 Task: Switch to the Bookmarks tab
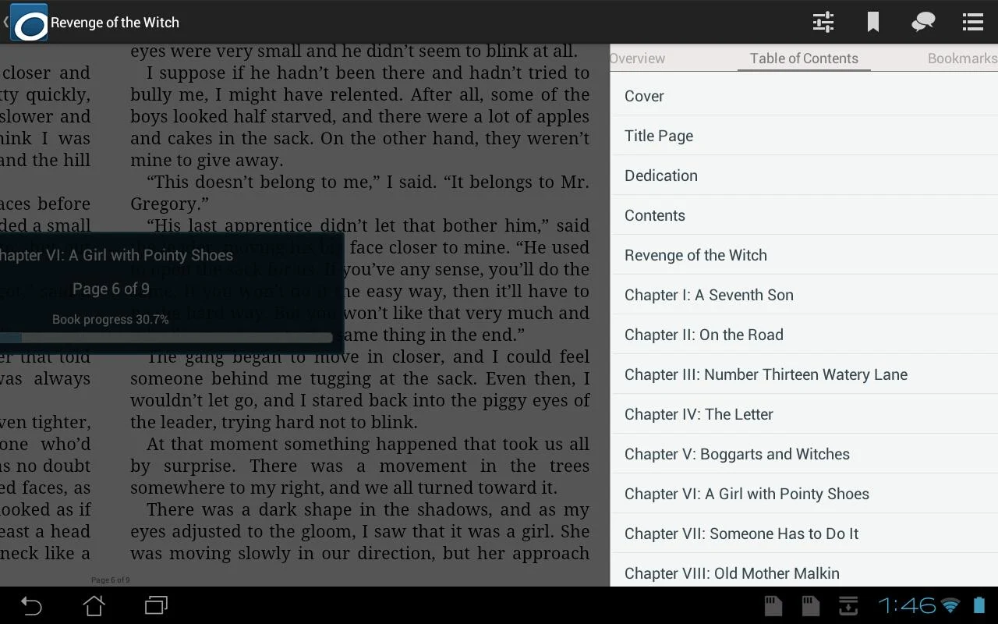[962, 58]
